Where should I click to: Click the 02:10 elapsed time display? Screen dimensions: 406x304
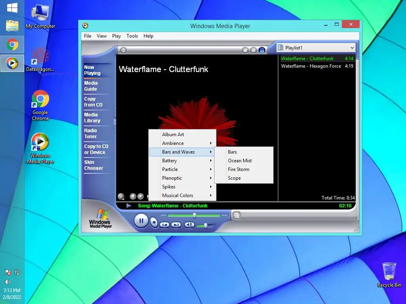tap(345, 206)
